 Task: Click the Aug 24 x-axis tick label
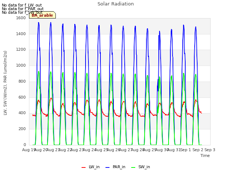point(90,150)
